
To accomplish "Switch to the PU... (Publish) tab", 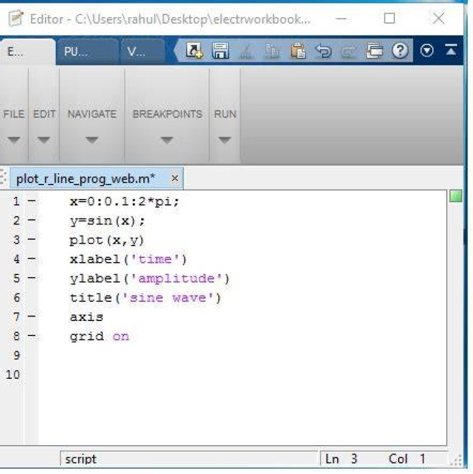I will 88,52.
